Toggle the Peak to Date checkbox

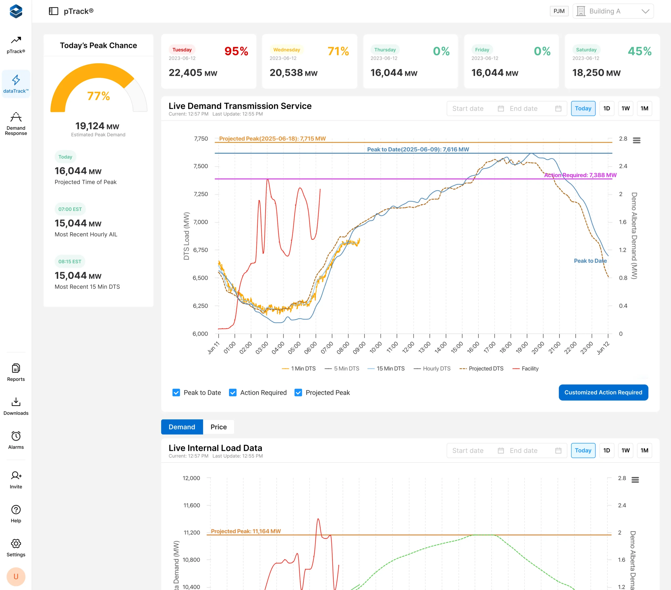point(176,392)
